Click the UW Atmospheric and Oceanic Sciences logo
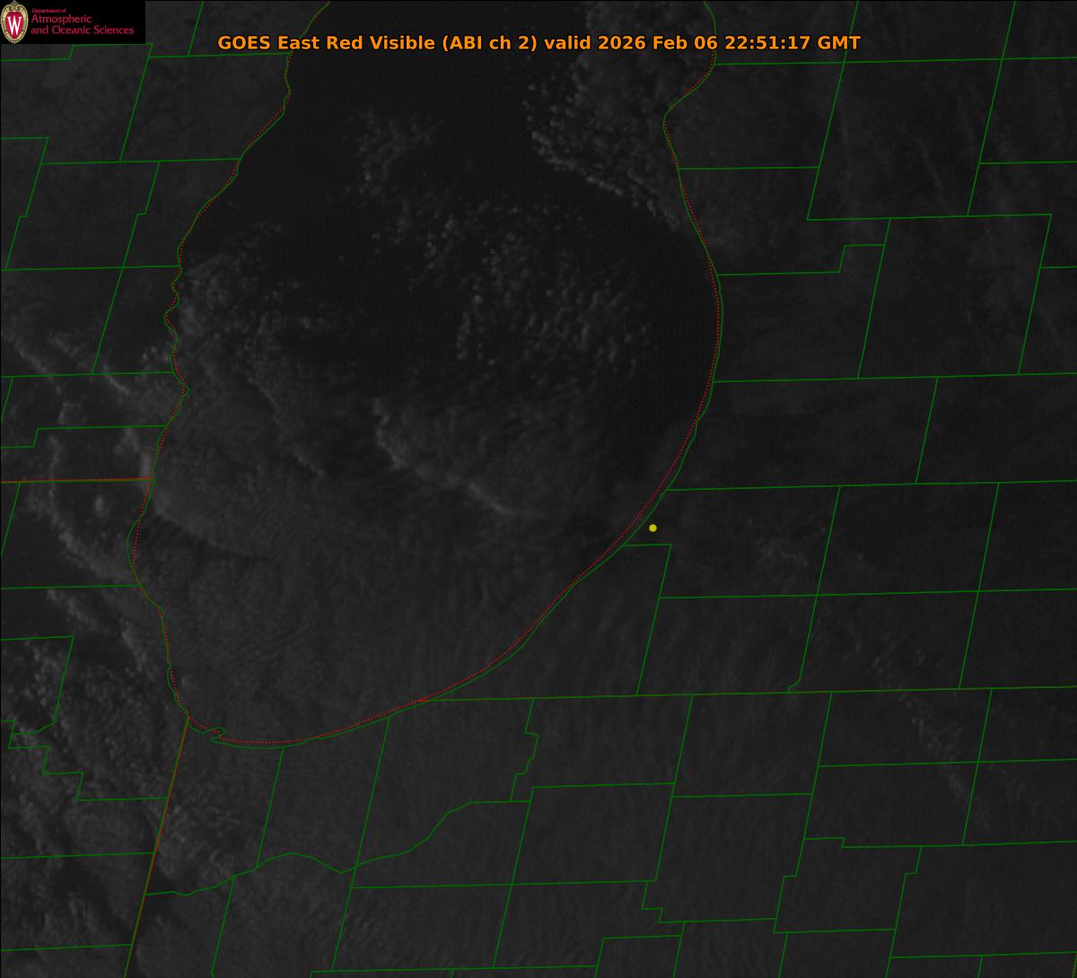The width and height of the screenshot is (1077, 978). click(72, 22)
